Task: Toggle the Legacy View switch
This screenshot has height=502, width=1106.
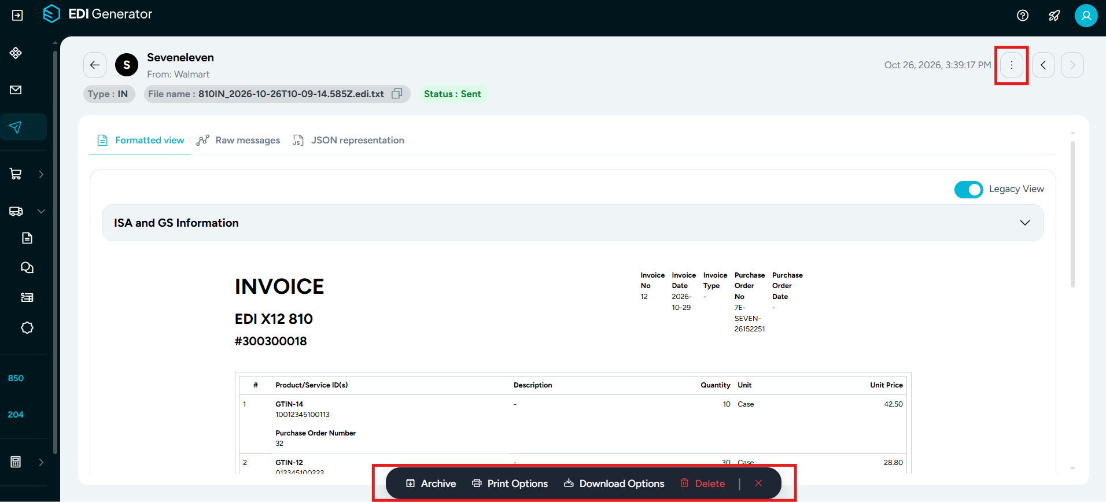Action: (x=968, y=189)
